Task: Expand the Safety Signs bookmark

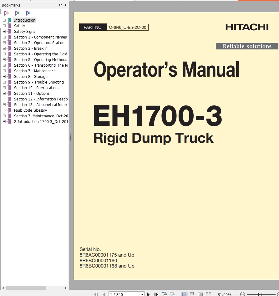Action: (x=4, y=32)
